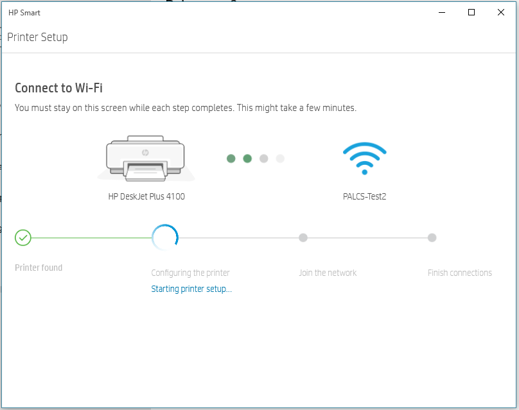
Task: Click the Starting printer setup status text
Action: (x=191, y=289)
